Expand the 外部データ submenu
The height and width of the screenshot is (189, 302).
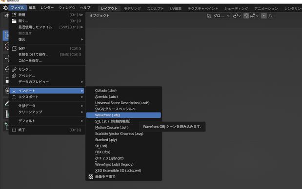pyautogui.click(x=47, y=106)
